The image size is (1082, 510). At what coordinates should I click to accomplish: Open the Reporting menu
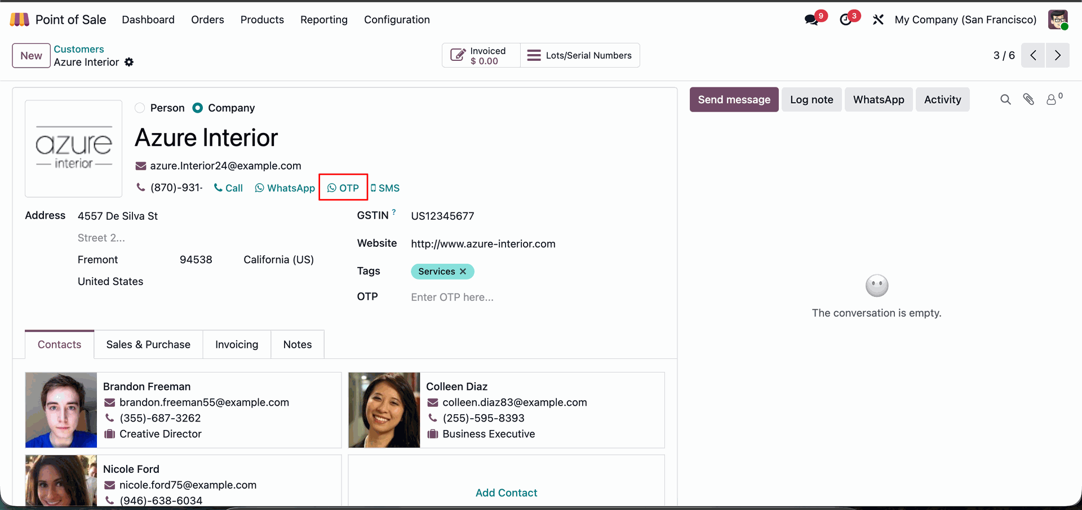(x=324, y=20)
